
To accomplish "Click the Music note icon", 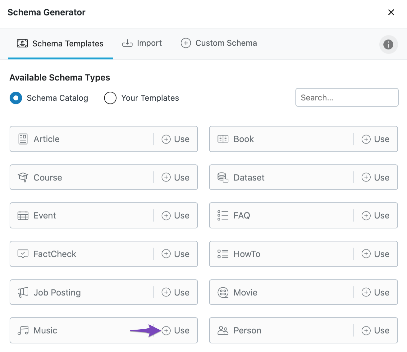I will [23, 330].
